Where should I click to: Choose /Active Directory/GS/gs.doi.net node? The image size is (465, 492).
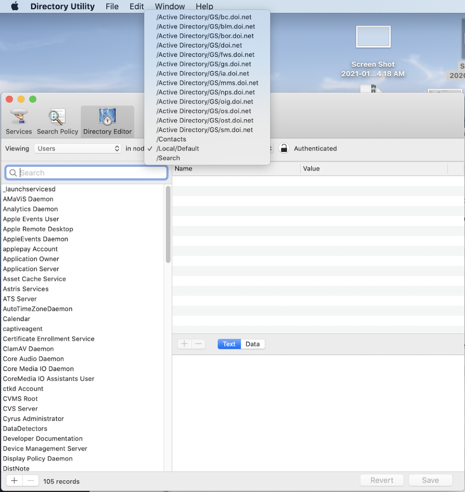(x=207, y=64)
